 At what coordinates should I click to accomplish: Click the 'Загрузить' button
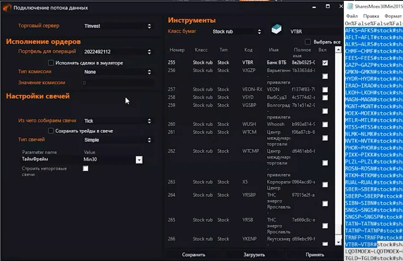coord(254,255)
